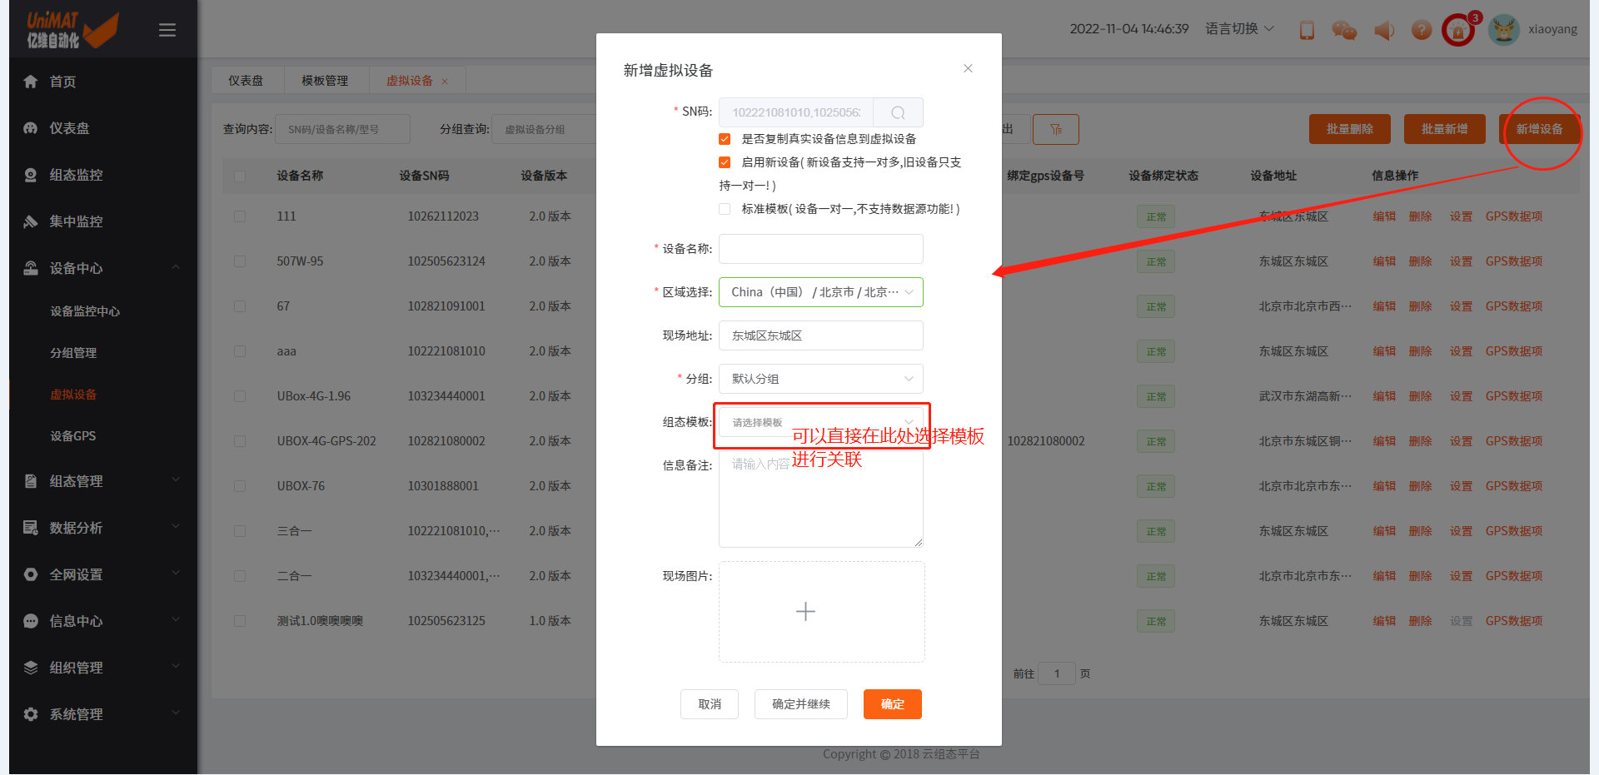Open the 组态模板 template dropdown
This screenshot has height=775, width=1599.
point(820,422)
